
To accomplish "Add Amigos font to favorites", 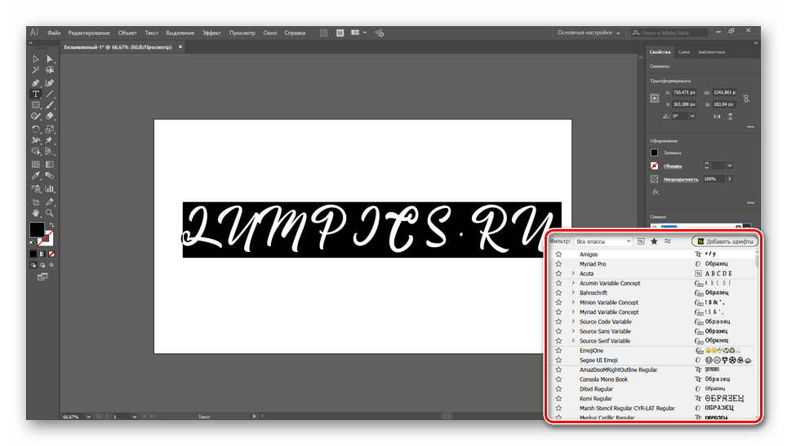I will (558, 254).
